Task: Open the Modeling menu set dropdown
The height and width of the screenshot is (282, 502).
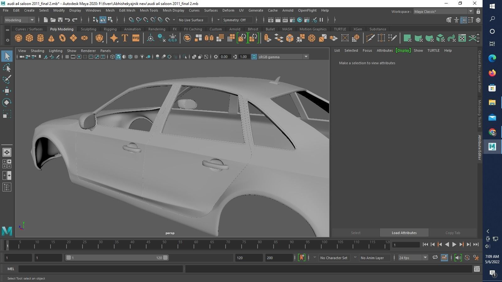Action: (x=19, y=20)
